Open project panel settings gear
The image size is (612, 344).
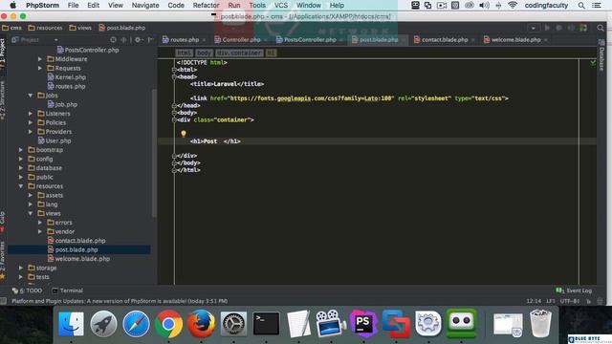(x=138, y=40)
